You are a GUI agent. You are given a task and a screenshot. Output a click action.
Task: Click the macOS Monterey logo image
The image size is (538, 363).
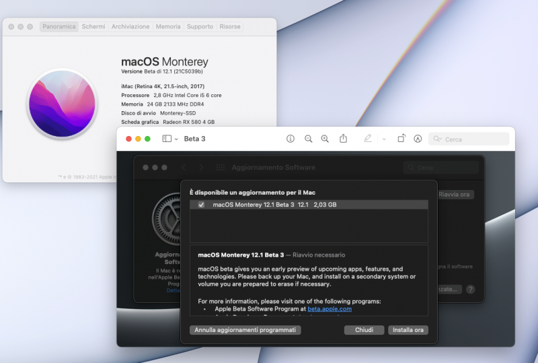(x=62, y=104)
